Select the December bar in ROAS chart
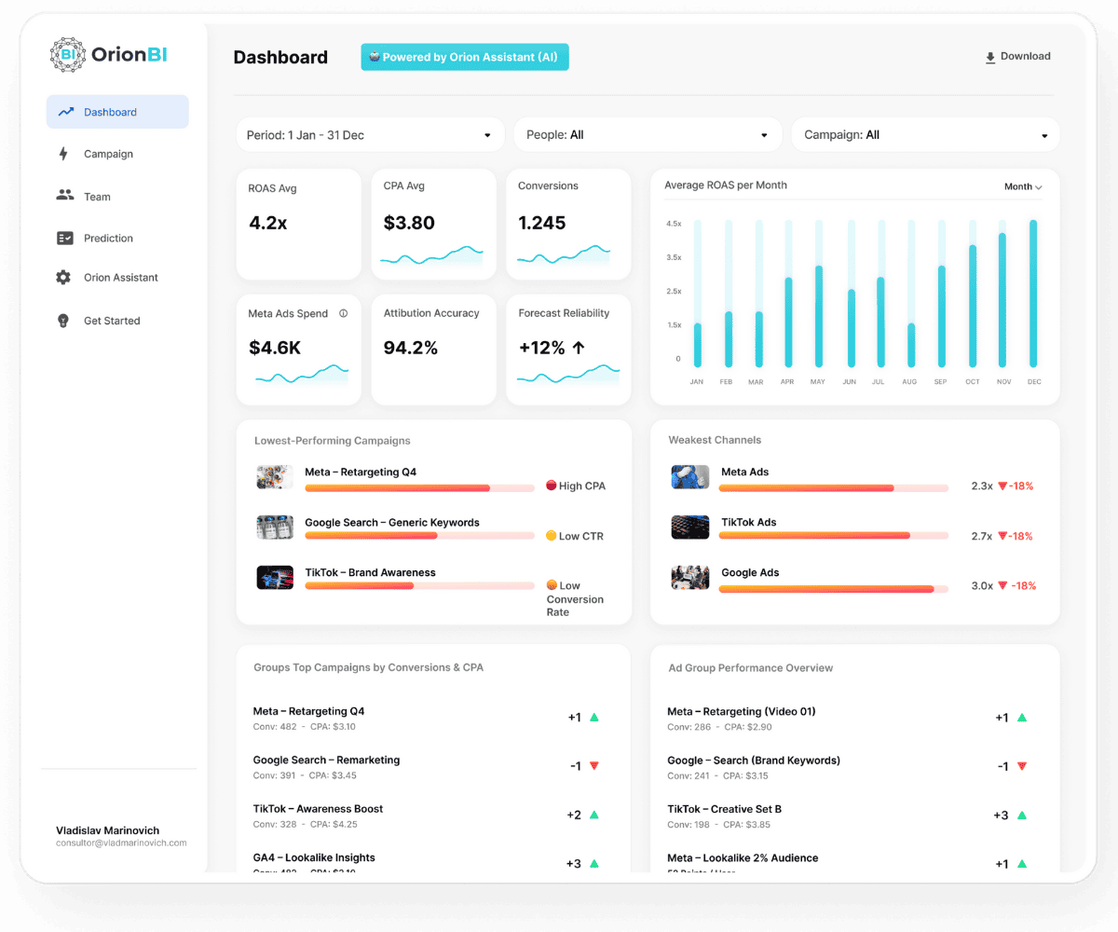The height and width of the screenshot is (932, 1118). 1033,295
